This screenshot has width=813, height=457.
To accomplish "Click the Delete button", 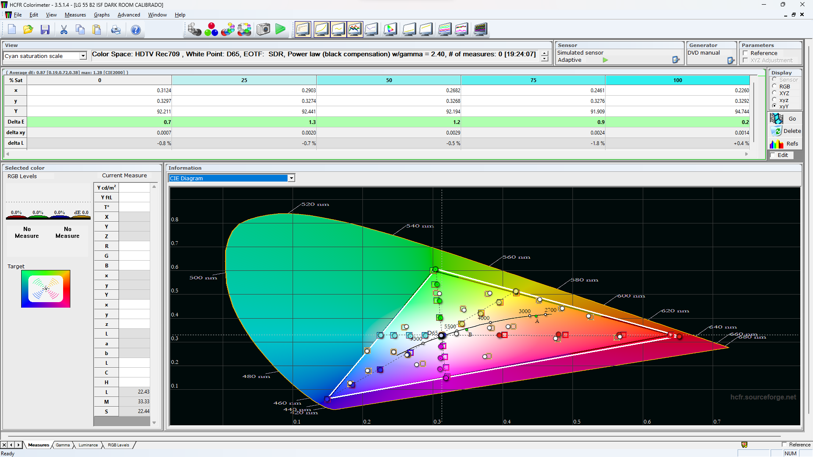I will pyautogui.click(x=785, y=131).
